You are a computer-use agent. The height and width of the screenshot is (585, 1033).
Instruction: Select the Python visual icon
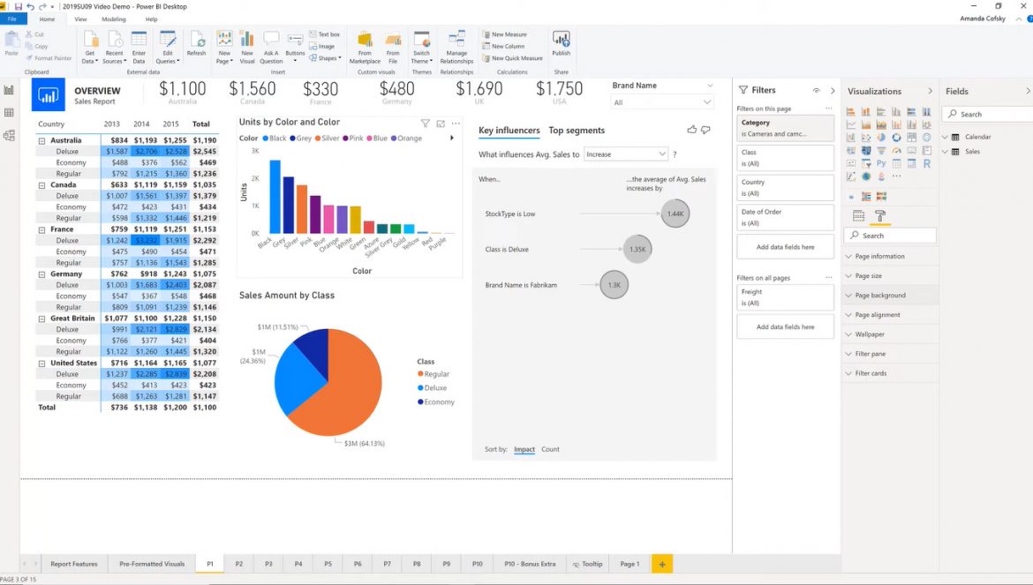(881, 163)
